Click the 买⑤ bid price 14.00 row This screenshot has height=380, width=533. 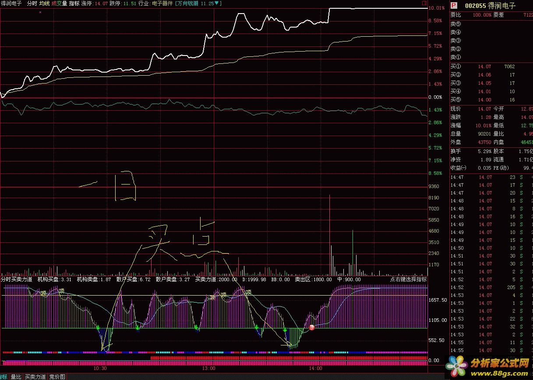(x=491, y=100)
